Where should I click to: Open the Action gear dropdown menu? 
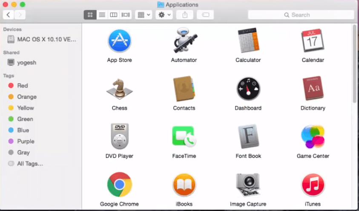164,15
